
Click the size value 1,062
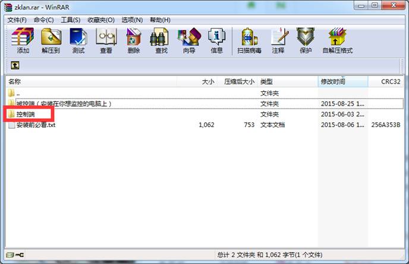pos(206,125)
